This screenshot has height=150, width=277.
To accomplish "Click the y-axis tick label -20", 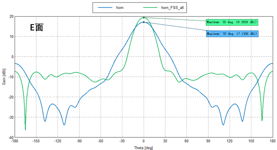I will pyautogui.click(x=11, y=97).
